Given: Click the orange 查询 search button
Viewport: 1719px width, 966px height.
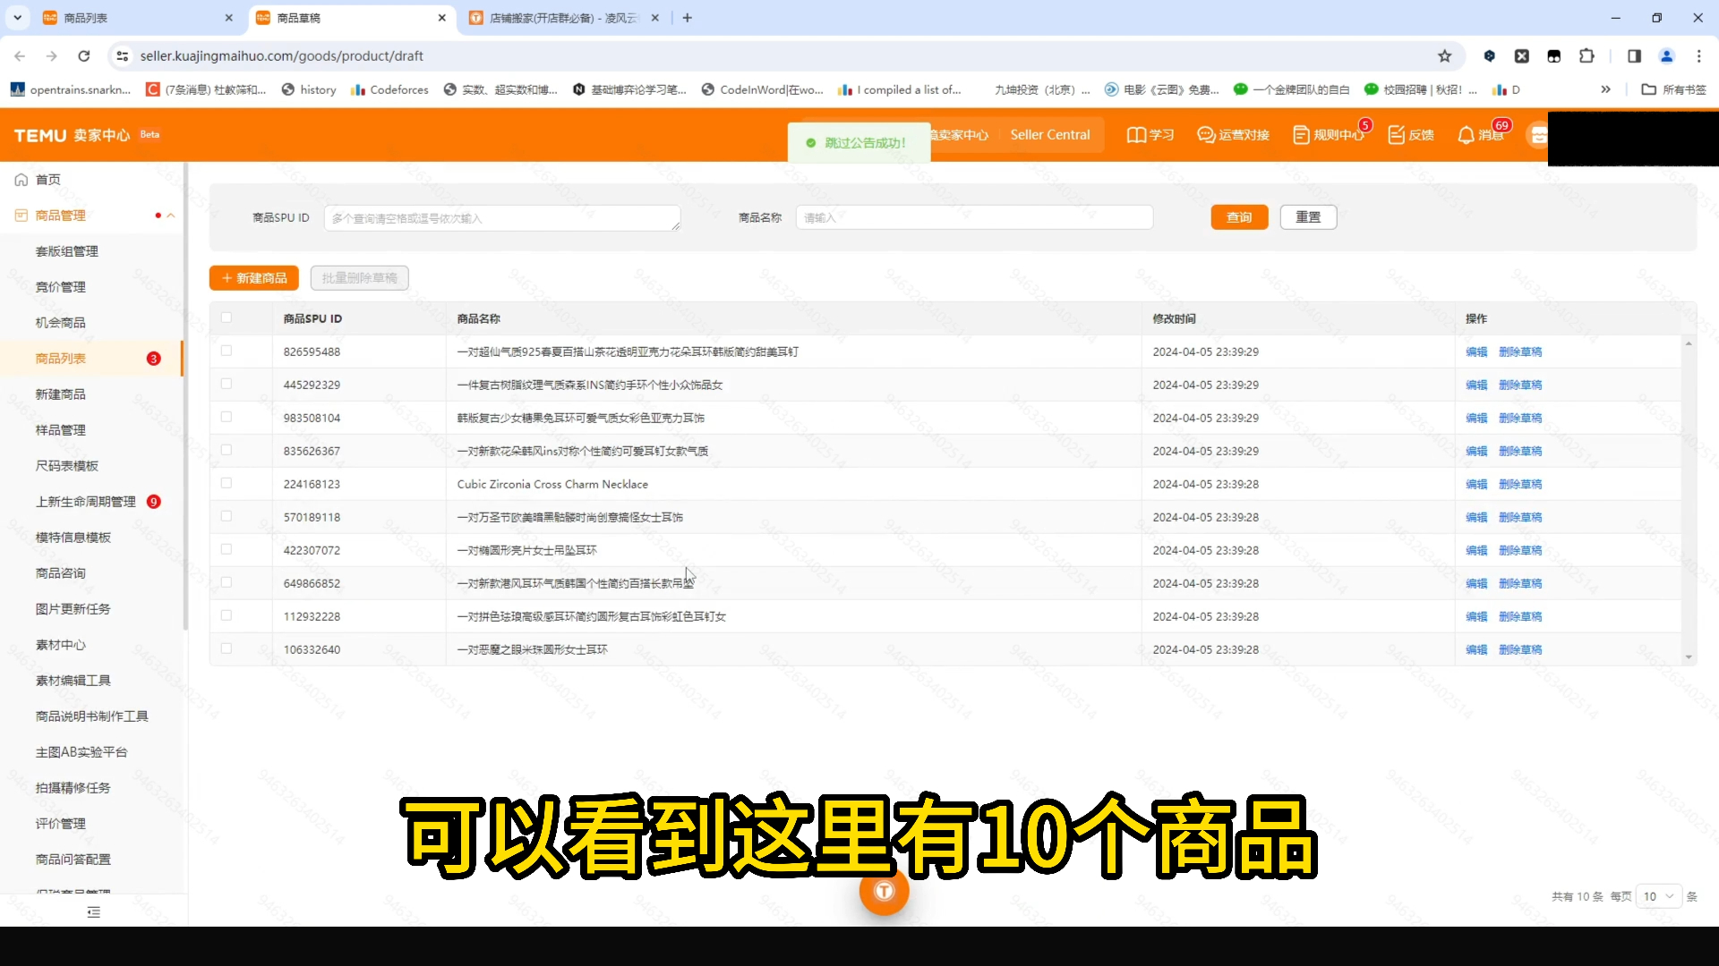Looking at the screenshot, I should [1239, 217].
